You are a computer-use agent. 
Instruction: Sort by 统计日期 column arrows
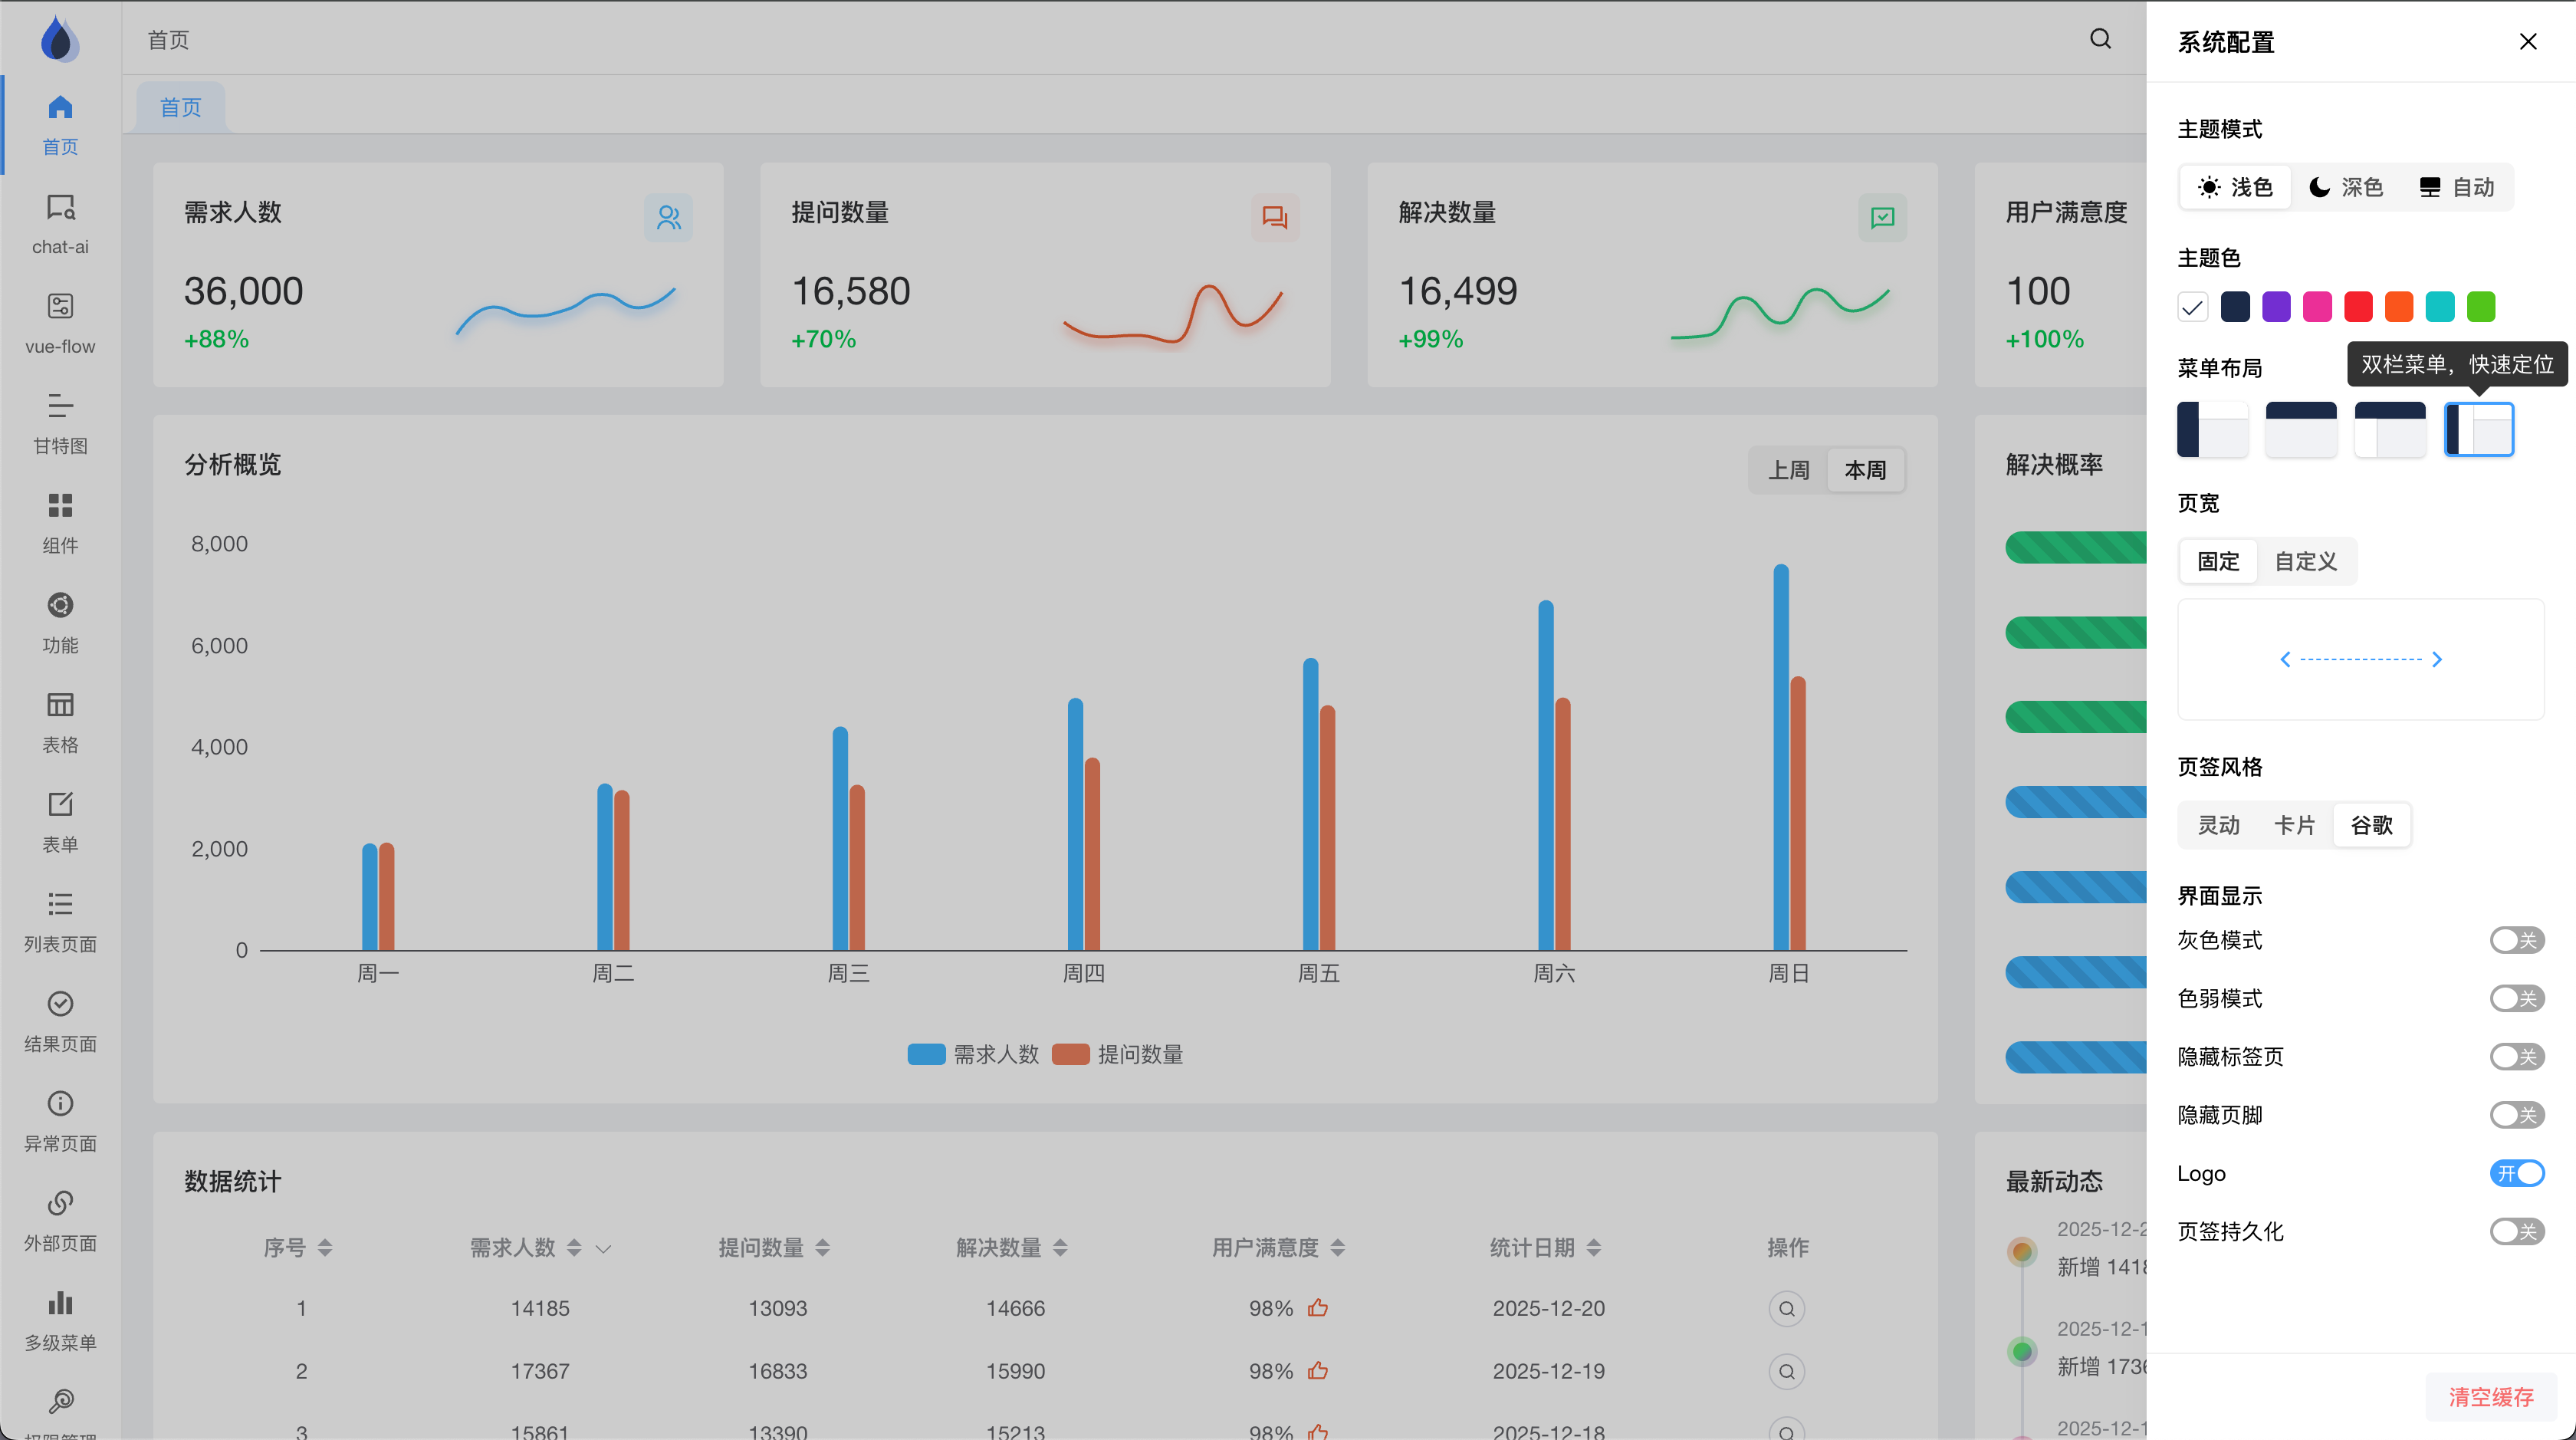coord(1594,1248)
